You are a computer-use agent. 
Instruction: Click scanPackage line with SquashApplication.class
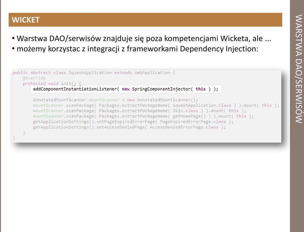click(156, 105)
